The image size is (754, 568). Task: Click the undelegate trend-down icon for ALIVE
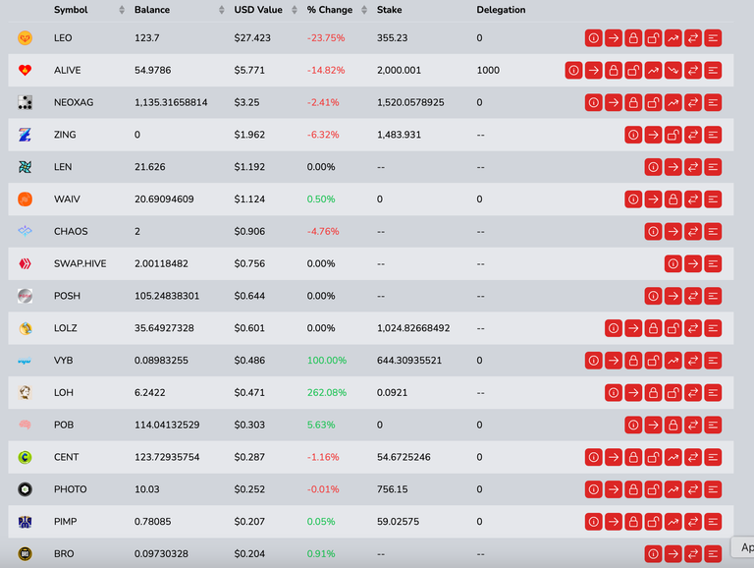[673, 71]
